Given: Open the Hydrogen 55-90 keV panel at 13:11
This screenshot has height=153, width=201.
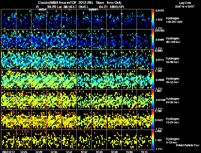Looking at the screenshot, I should 144,60.
